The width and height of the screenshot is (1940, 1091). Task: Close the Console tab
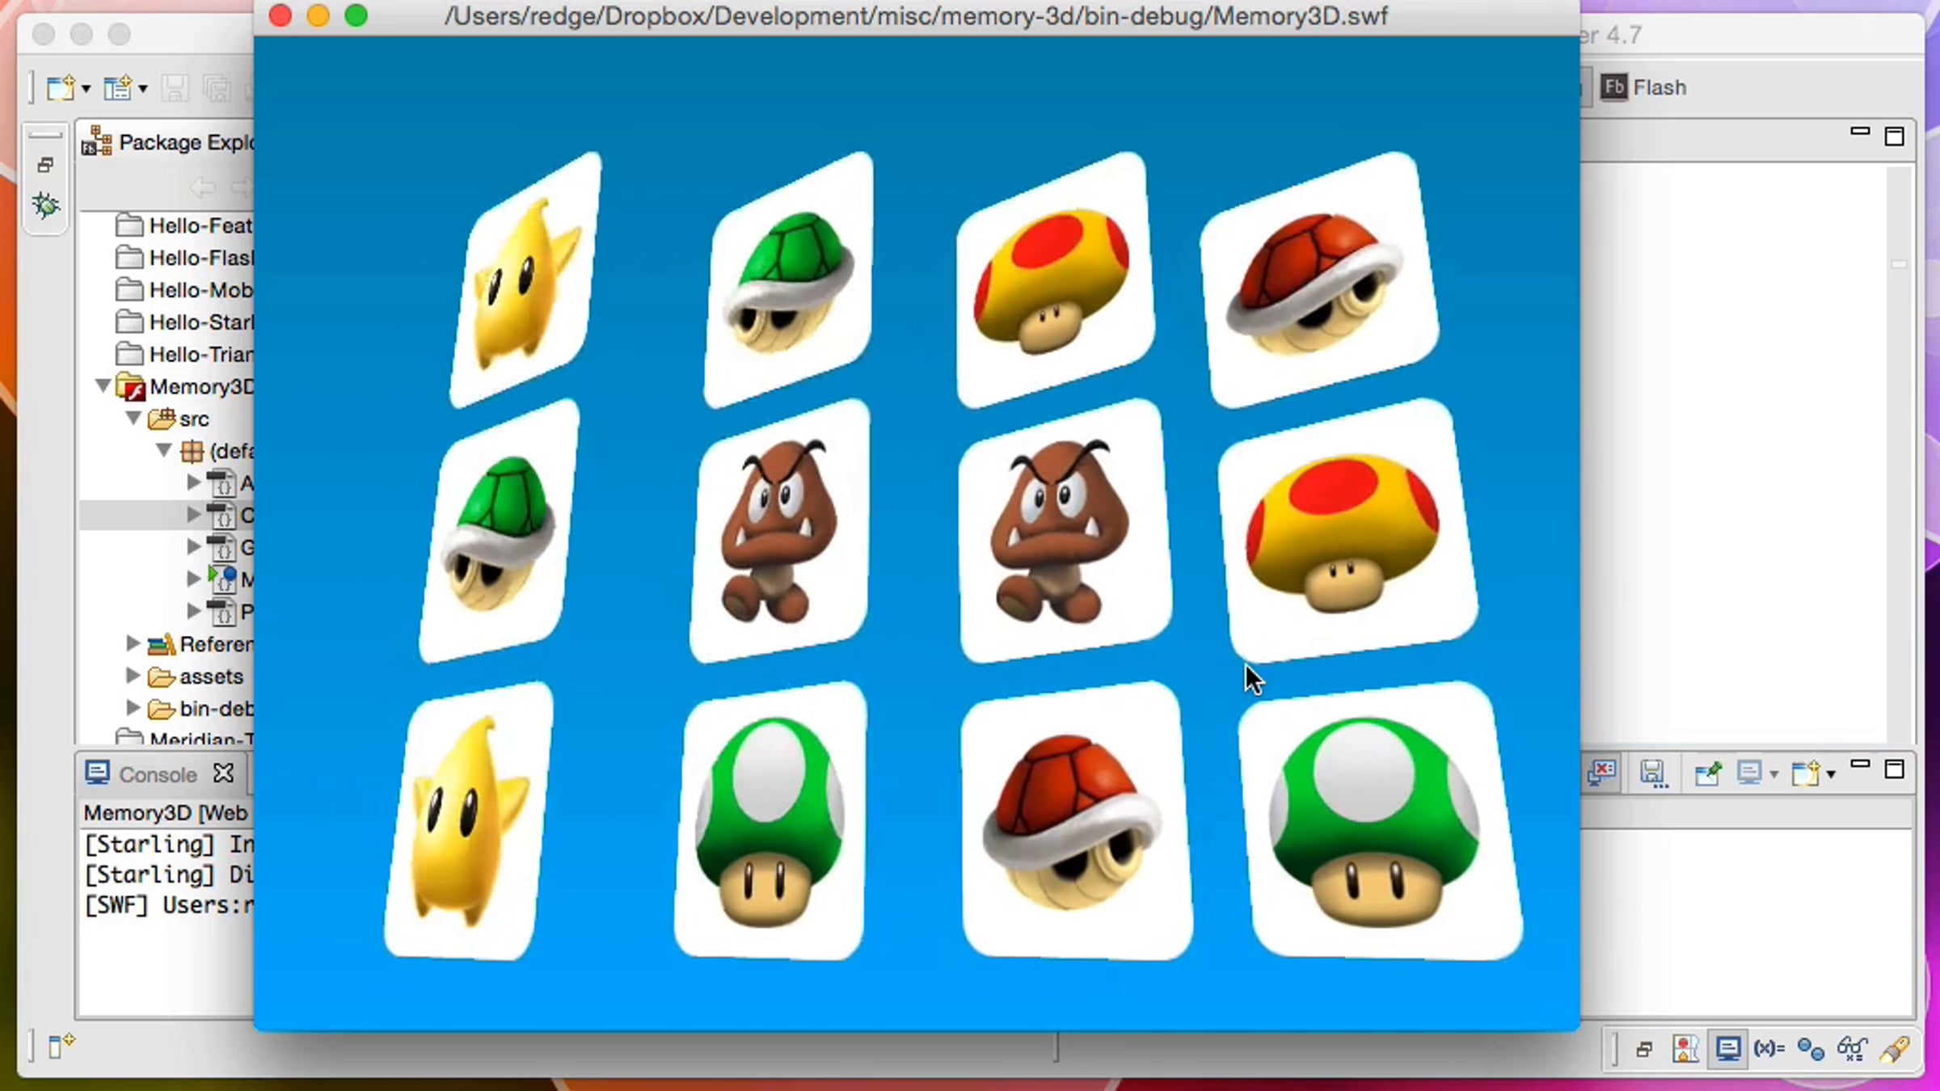tap(223, 773)
